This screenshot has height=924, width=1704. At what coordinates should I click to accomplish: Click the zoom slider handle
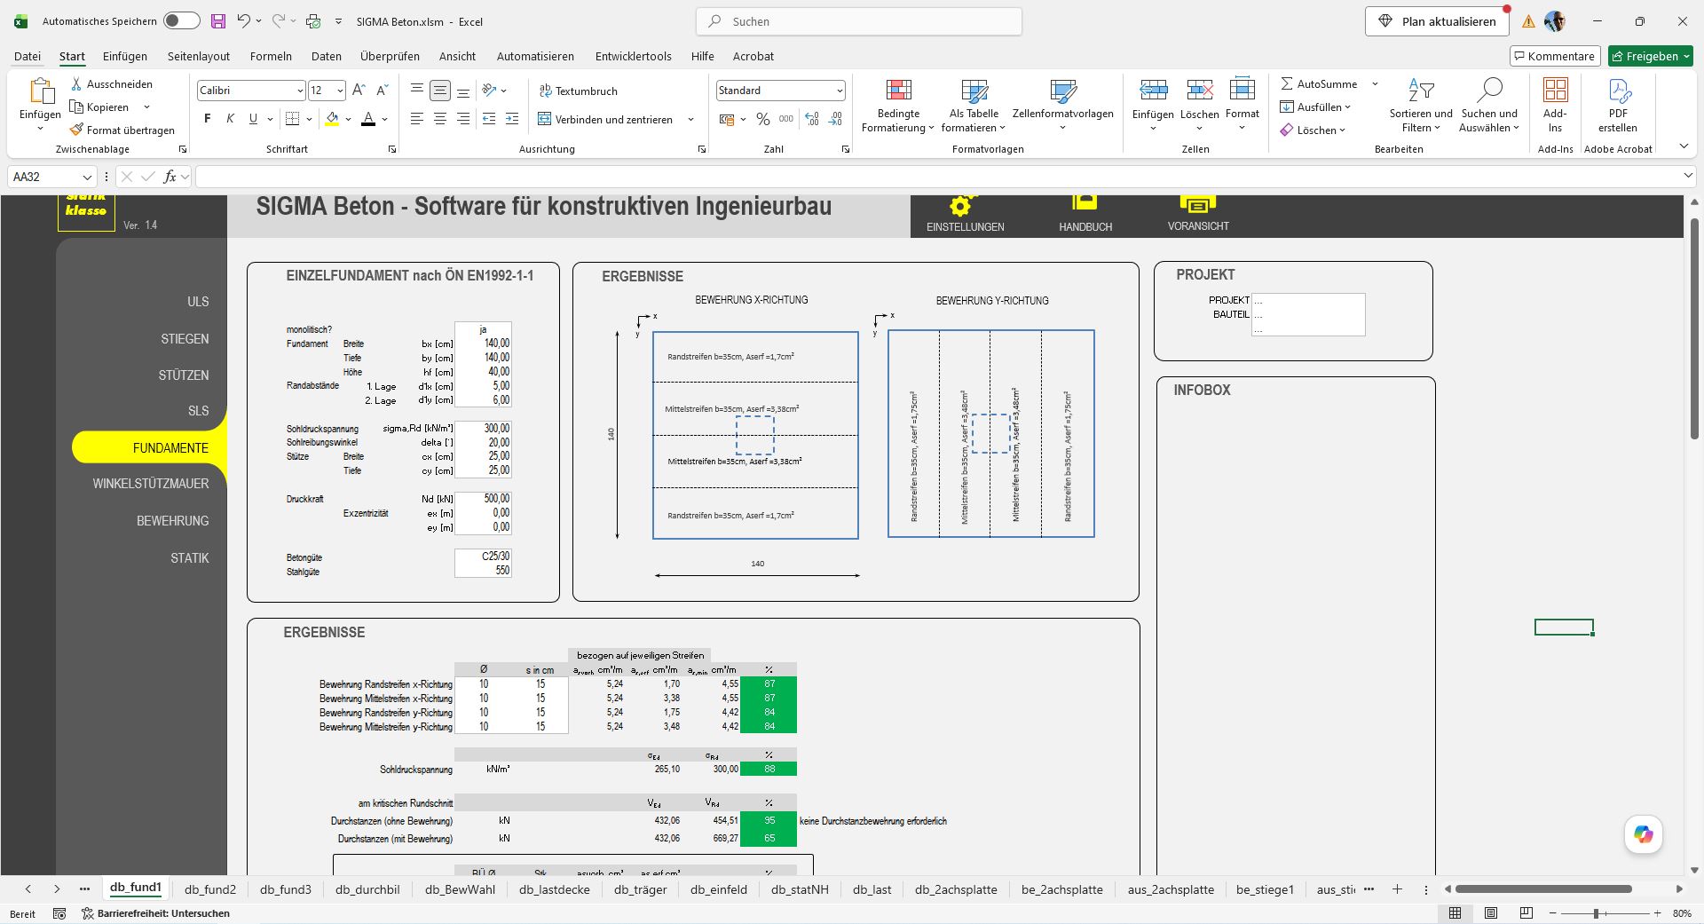[x=1596, y=913]
